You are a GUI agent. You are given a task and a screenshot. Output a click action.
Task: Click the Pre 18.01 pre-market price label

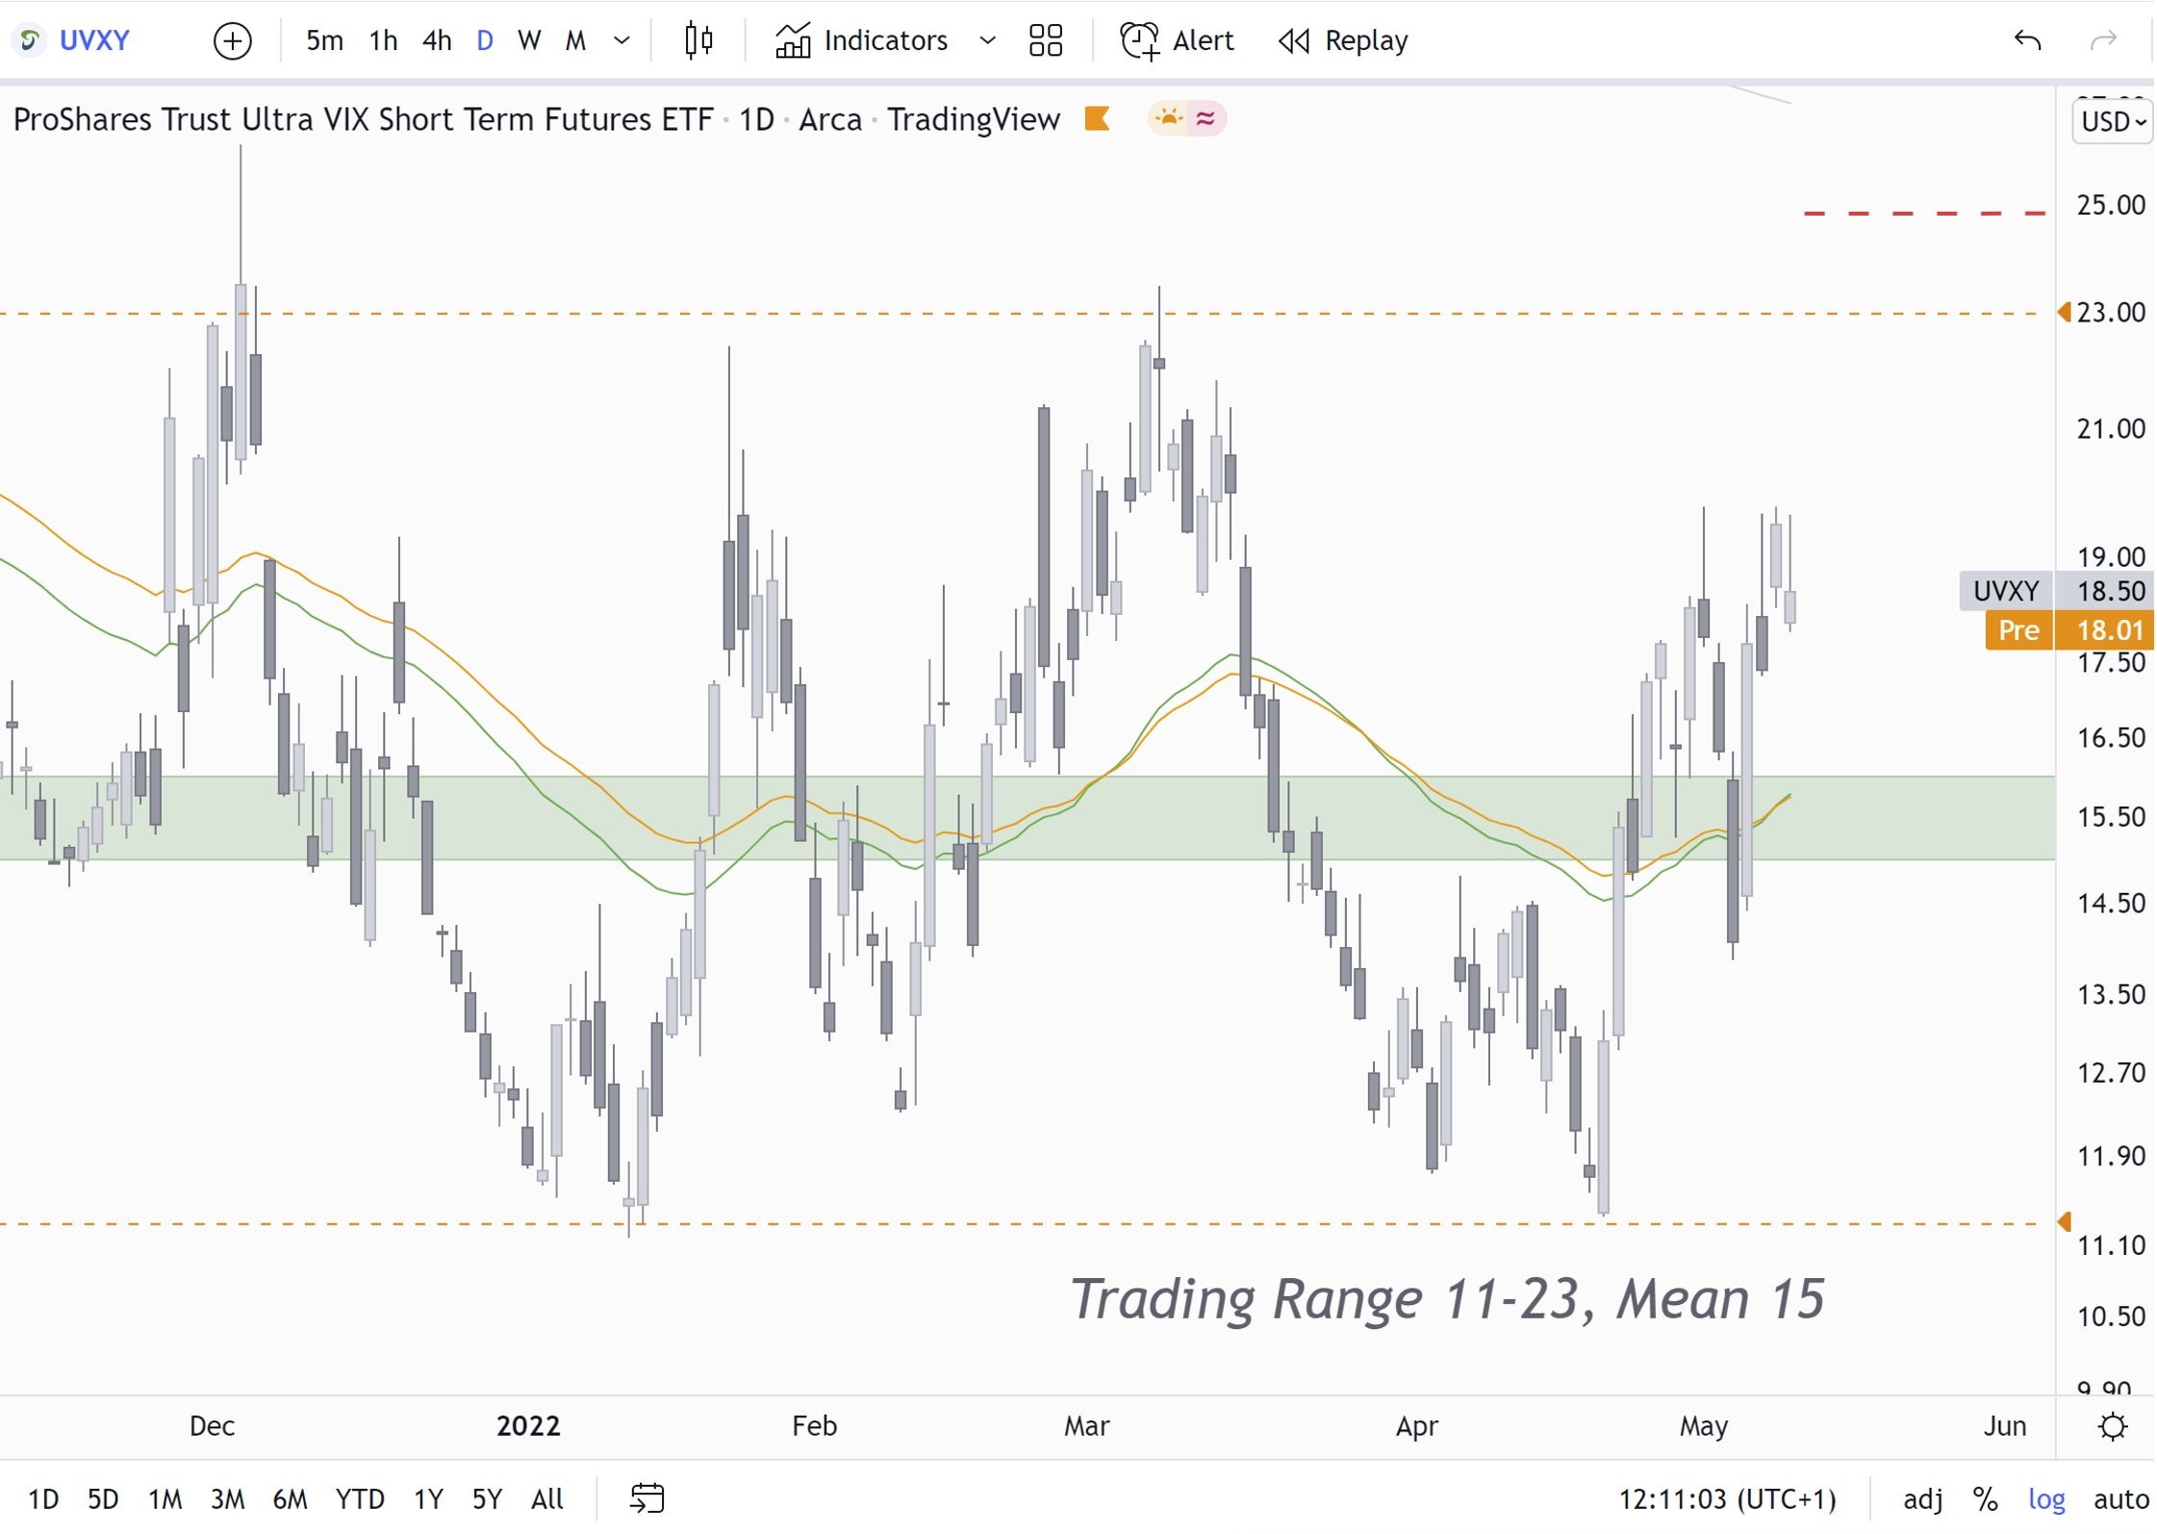point(2069,630)
